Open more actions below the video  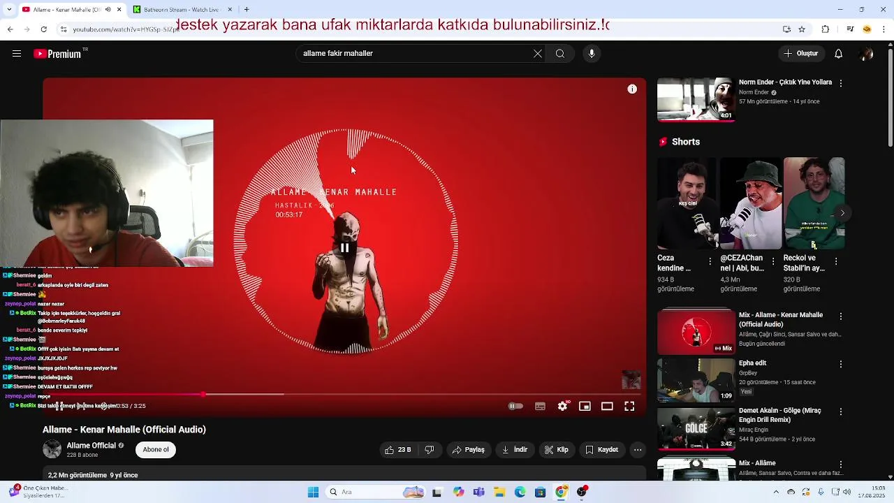638,450
